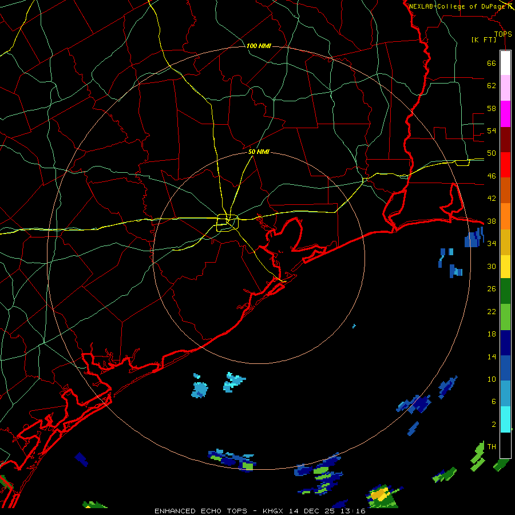Click the legend value '10'
The width and height of the screenshot is (515, 515).
(492, 379)
